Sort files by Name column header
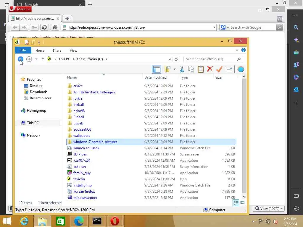This screenshot has height=227, width=303. [72, 77]
